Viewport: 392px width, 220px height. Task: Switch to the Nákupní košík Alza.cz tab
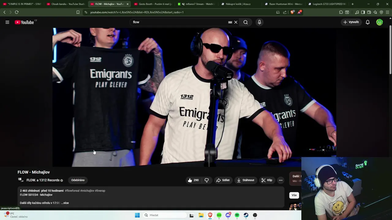tap(240, 4)
